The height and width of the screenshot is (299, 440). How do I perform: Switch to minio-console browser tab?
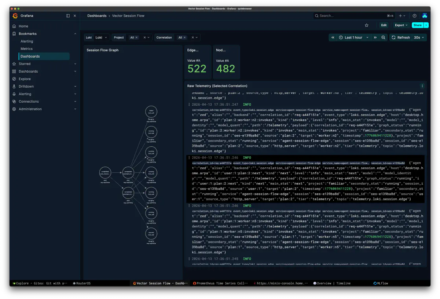[x=280, y=283]
